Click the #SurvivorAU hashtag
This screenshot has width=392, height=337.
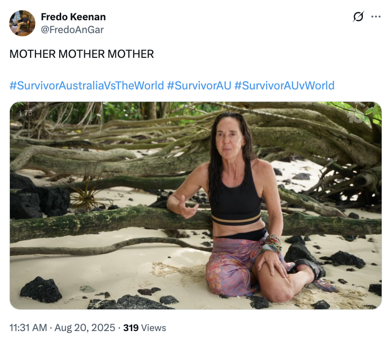tap(199, 85)
